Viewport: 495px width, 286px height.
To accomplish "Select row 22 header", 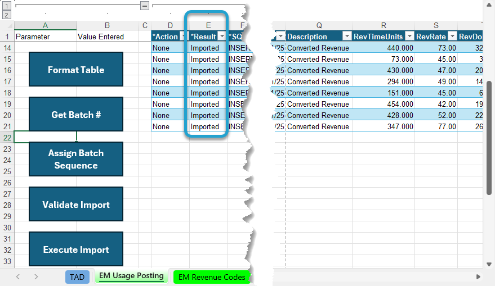I will pyautogui.click(x=7, y=138).
